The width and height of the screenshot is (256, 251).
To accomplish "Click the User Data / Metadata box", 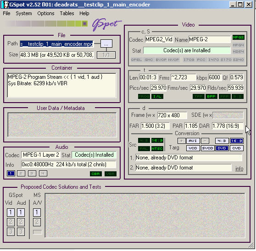I will click(62, 125).
